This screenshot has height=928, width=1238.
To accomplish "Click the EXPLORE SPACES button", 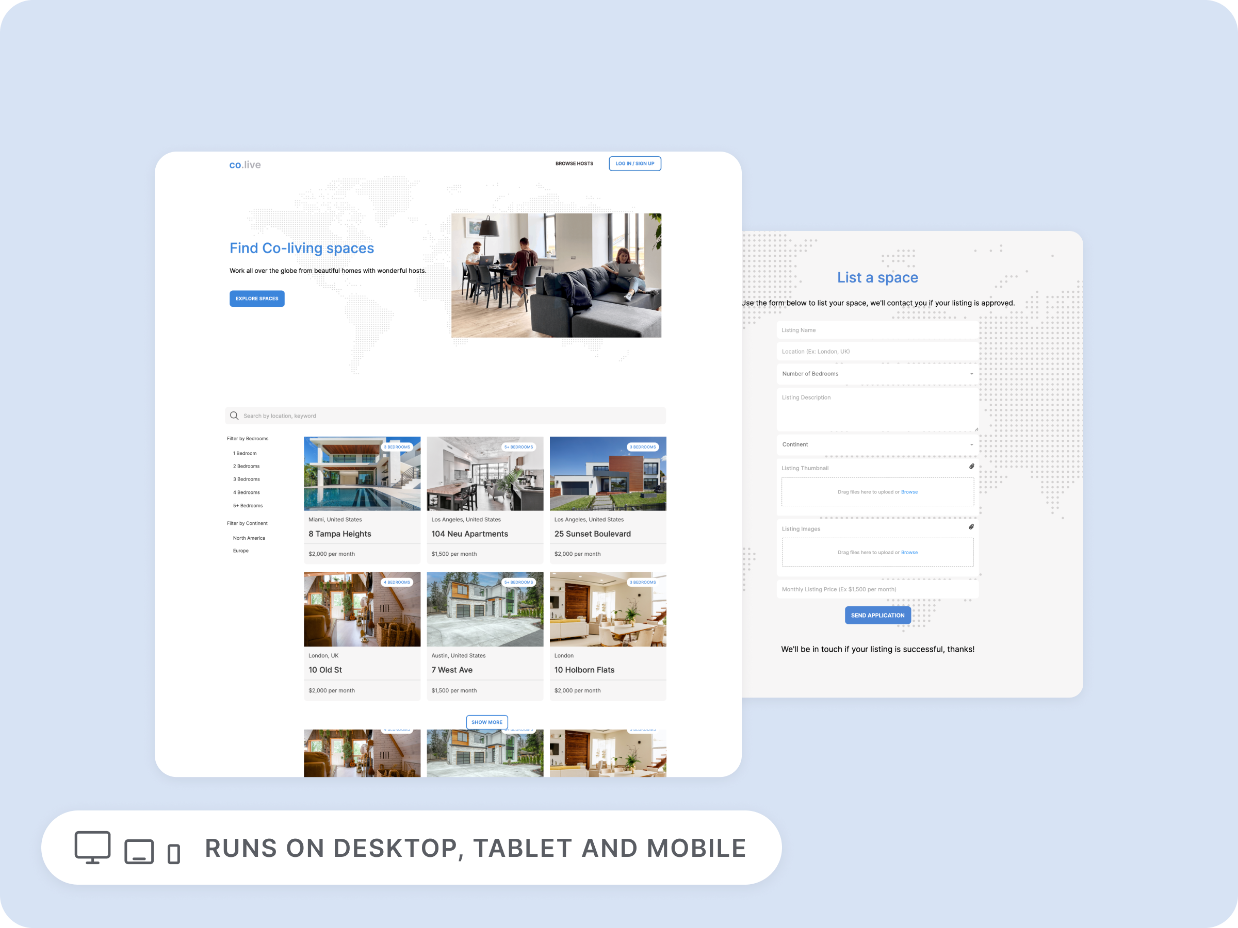I will click(x=256, y=299).
